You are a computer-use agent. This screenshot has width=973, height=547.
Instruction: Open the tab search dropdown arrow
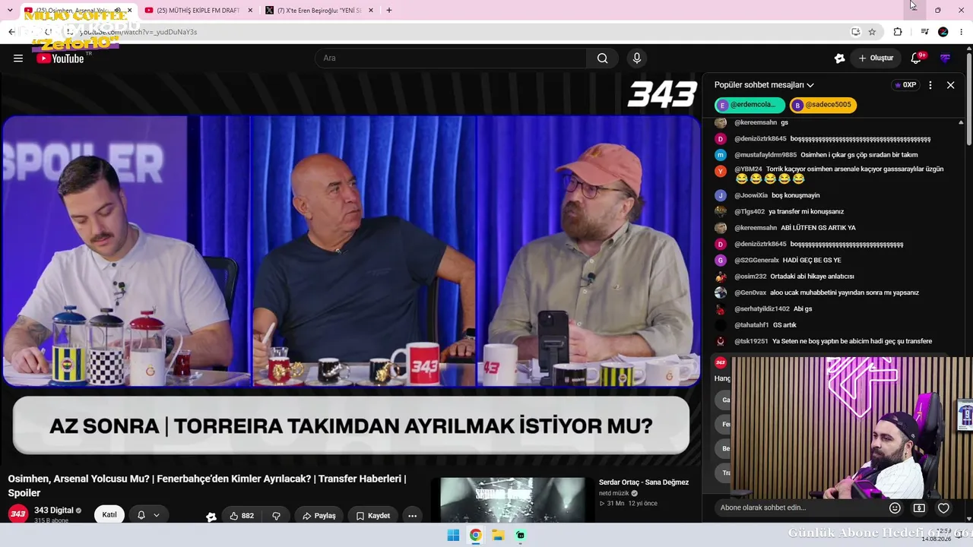click(x=10, y=11)
